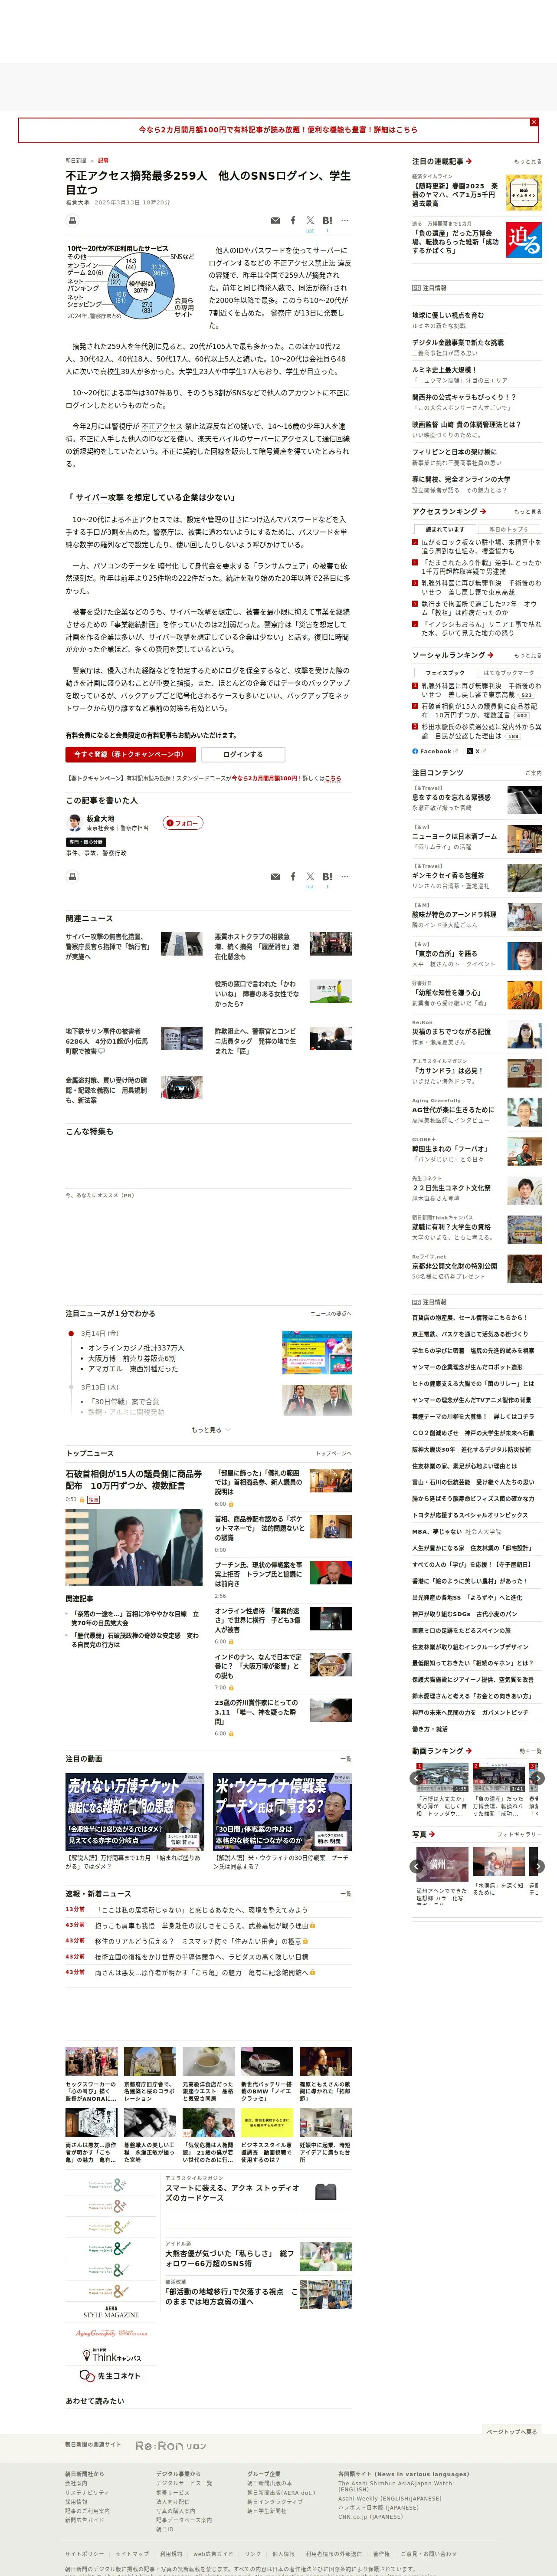
Task: Click the Facebook icon under the author section
Action: [293, 876]
